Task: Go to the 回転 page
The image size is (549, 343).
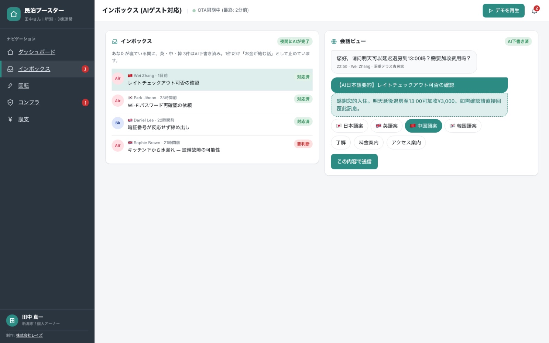Action: coord(47,86)
